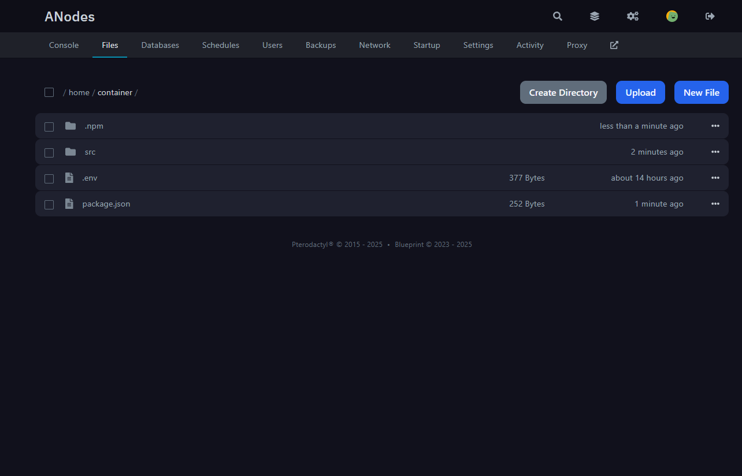Check the checkbox next to src
The image size is (742, 476).
click(49, 152)
